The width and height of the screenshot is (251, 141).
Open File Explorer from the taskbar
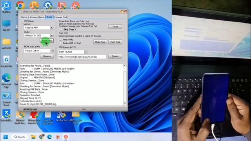[33, 137]
